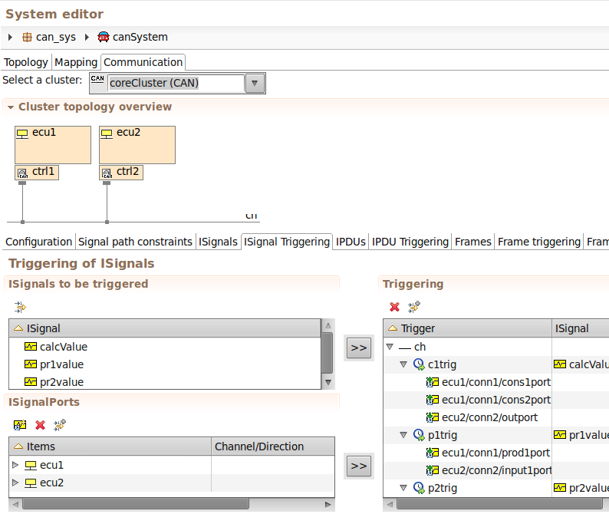Sort by the Trigger column header
This screenshot has height=514, width=609.
coord(468,328)
